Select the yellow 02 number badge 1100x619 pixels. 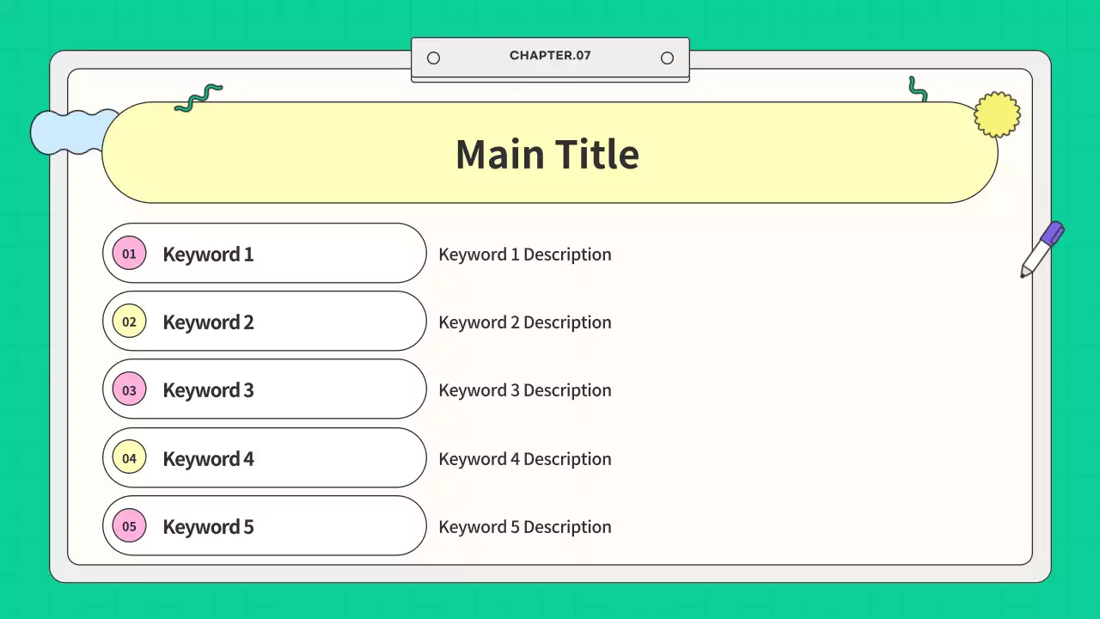click(129, 322)
